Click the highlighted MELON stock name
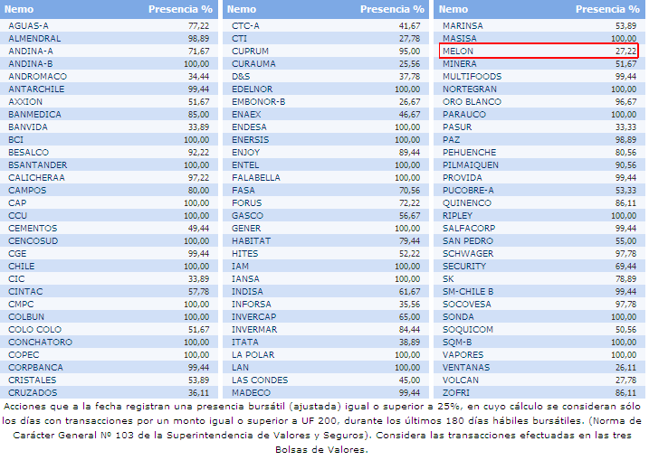Screen dimensions: 649x460 tap(458, 52)
